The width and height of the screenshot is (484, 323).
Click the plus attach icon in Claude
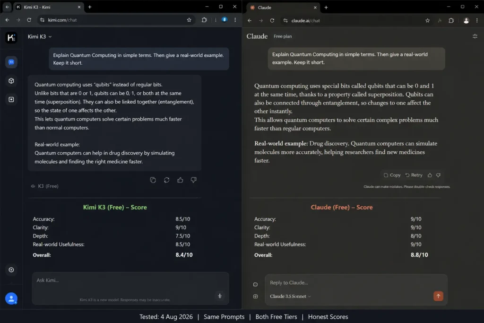(x=255, y=297)
